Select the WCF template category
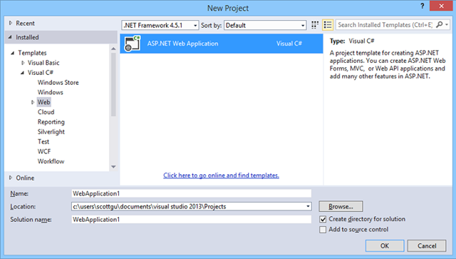The image size is (456, 259). [44, 152]
